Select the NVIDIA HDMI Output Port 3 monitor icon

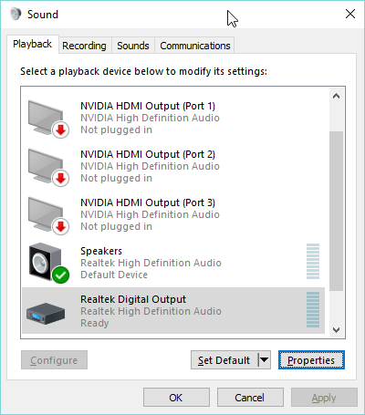(x=48, y=215)
